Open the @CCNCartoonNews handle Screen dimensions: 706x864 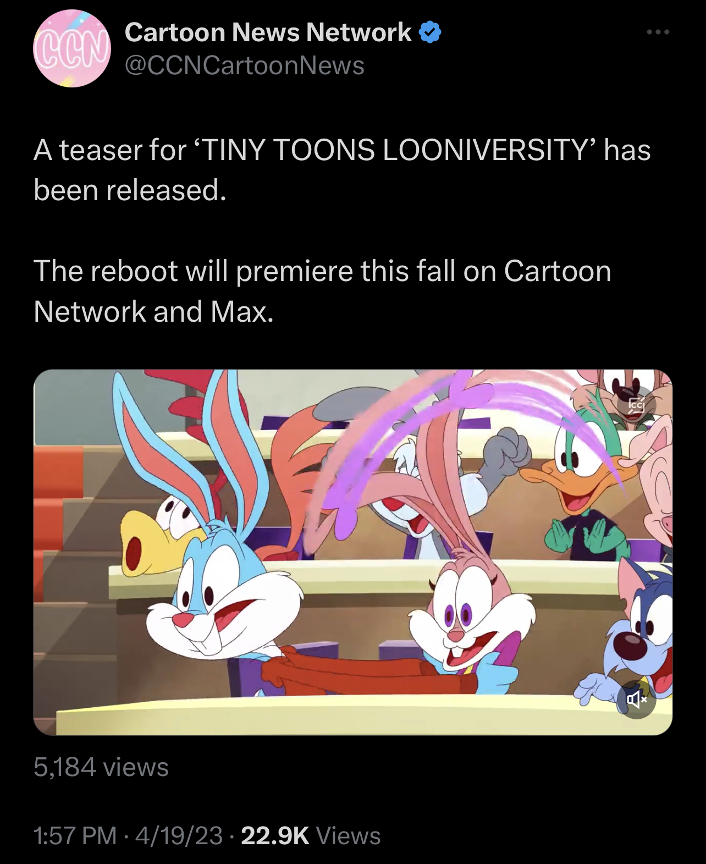(245, 66)
